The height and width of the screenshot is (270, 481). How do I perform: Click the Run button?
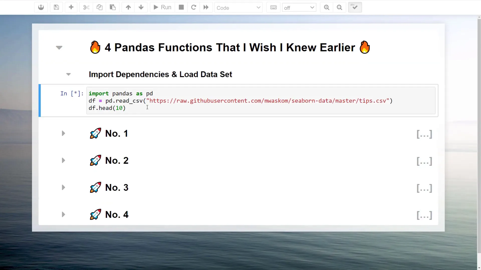pos(162,7)
